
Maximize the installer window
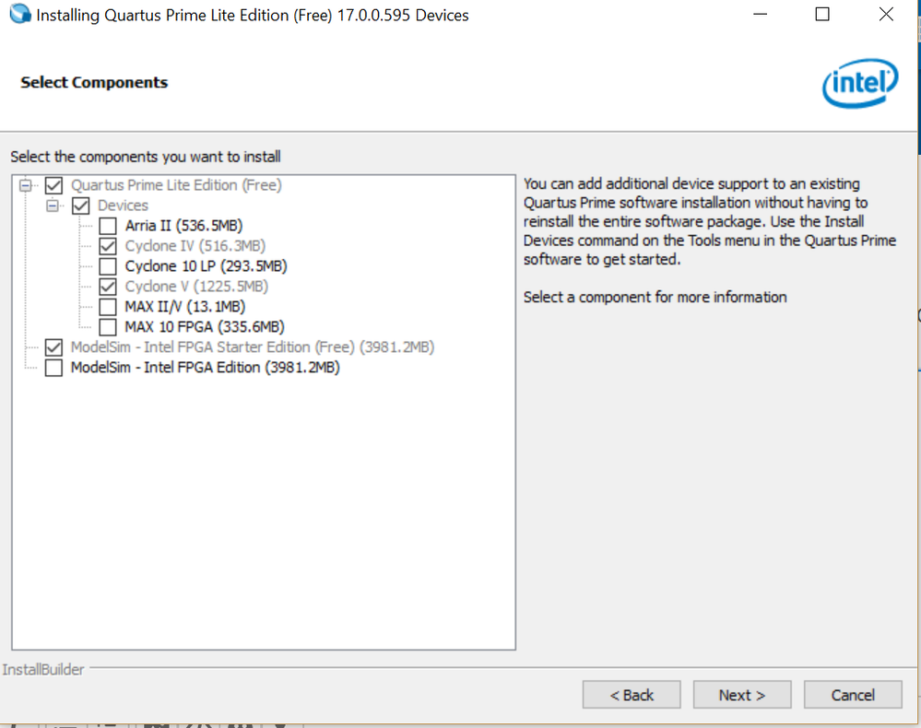(822, 14)
